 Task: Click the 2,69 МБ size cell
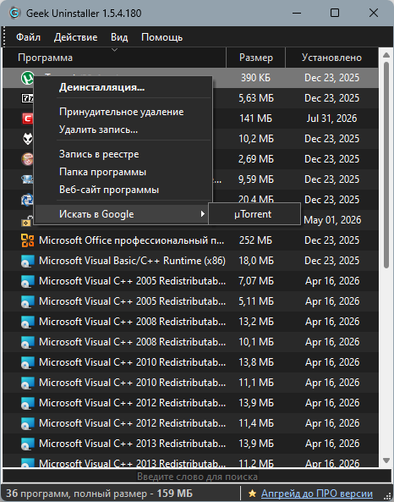256,159
